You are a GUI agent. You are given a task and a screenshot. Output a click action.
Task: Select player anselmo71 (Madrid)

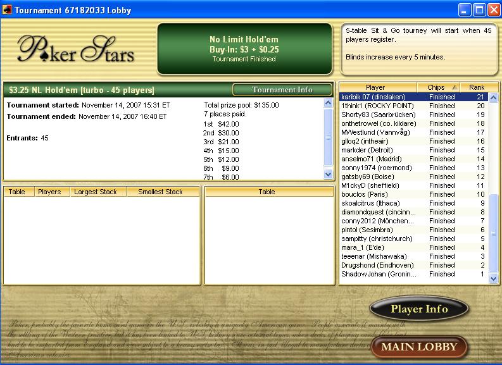point(413,159)
